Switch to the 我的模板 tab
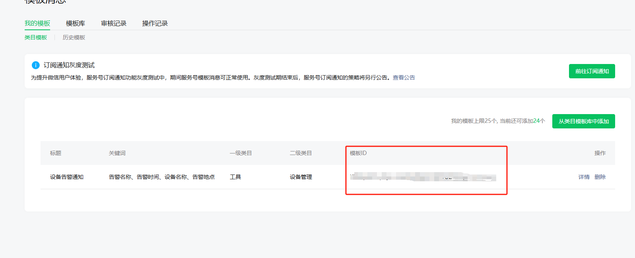Screen dimensions: 635x258 [37, 23]
